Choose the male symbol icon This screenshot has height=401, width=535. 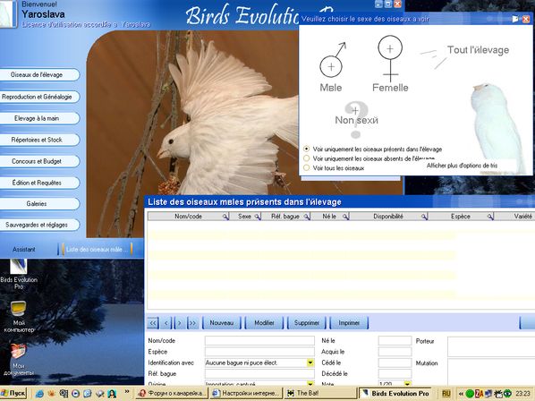tap(333, 60)
